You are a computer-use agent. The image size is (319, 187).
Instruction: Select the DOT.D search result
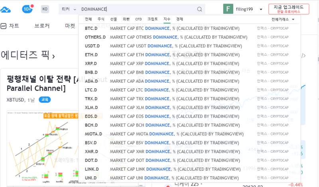point(189,160)
